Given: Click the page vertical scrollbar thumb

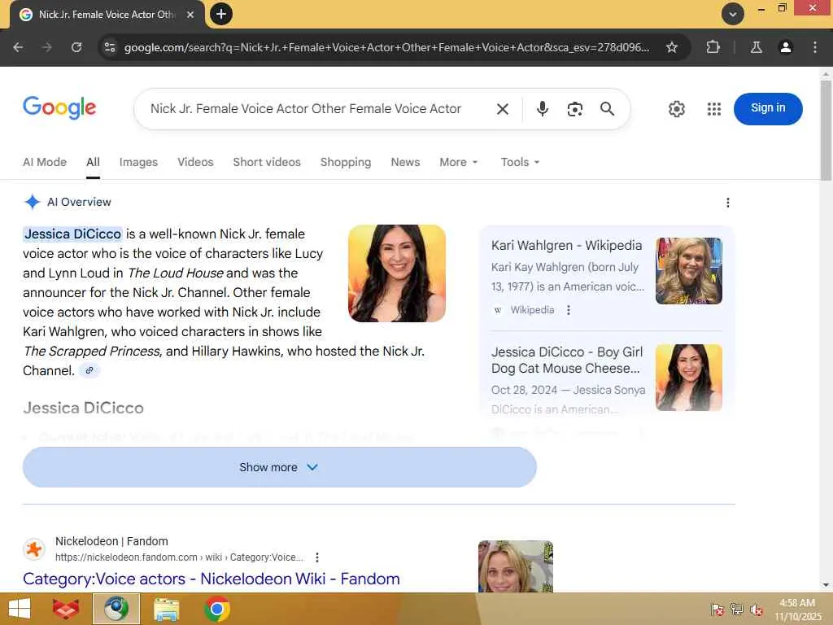Looking at the screenshot, I should coord(826,130).
